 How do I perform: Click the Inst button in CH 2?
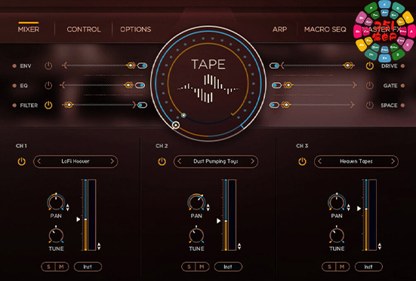tap(228, 267)
